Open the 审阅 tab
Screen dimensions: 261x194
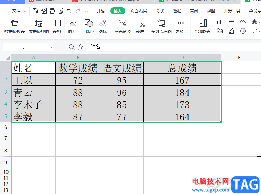194,11
